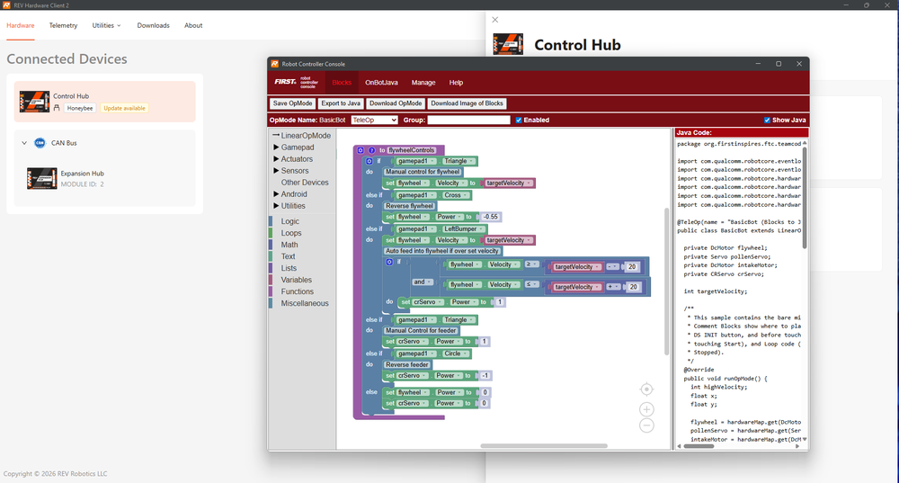899x483 pixels.
Task: Click the Save OpMode button
Action: [292, 103]
